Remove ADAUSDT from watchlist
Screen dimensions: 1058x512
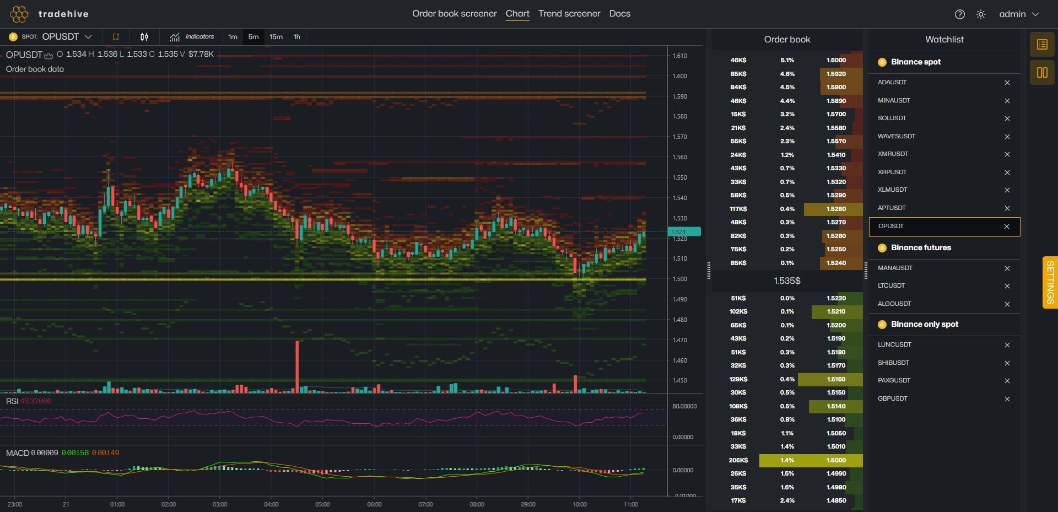[x=1007, y=83]
